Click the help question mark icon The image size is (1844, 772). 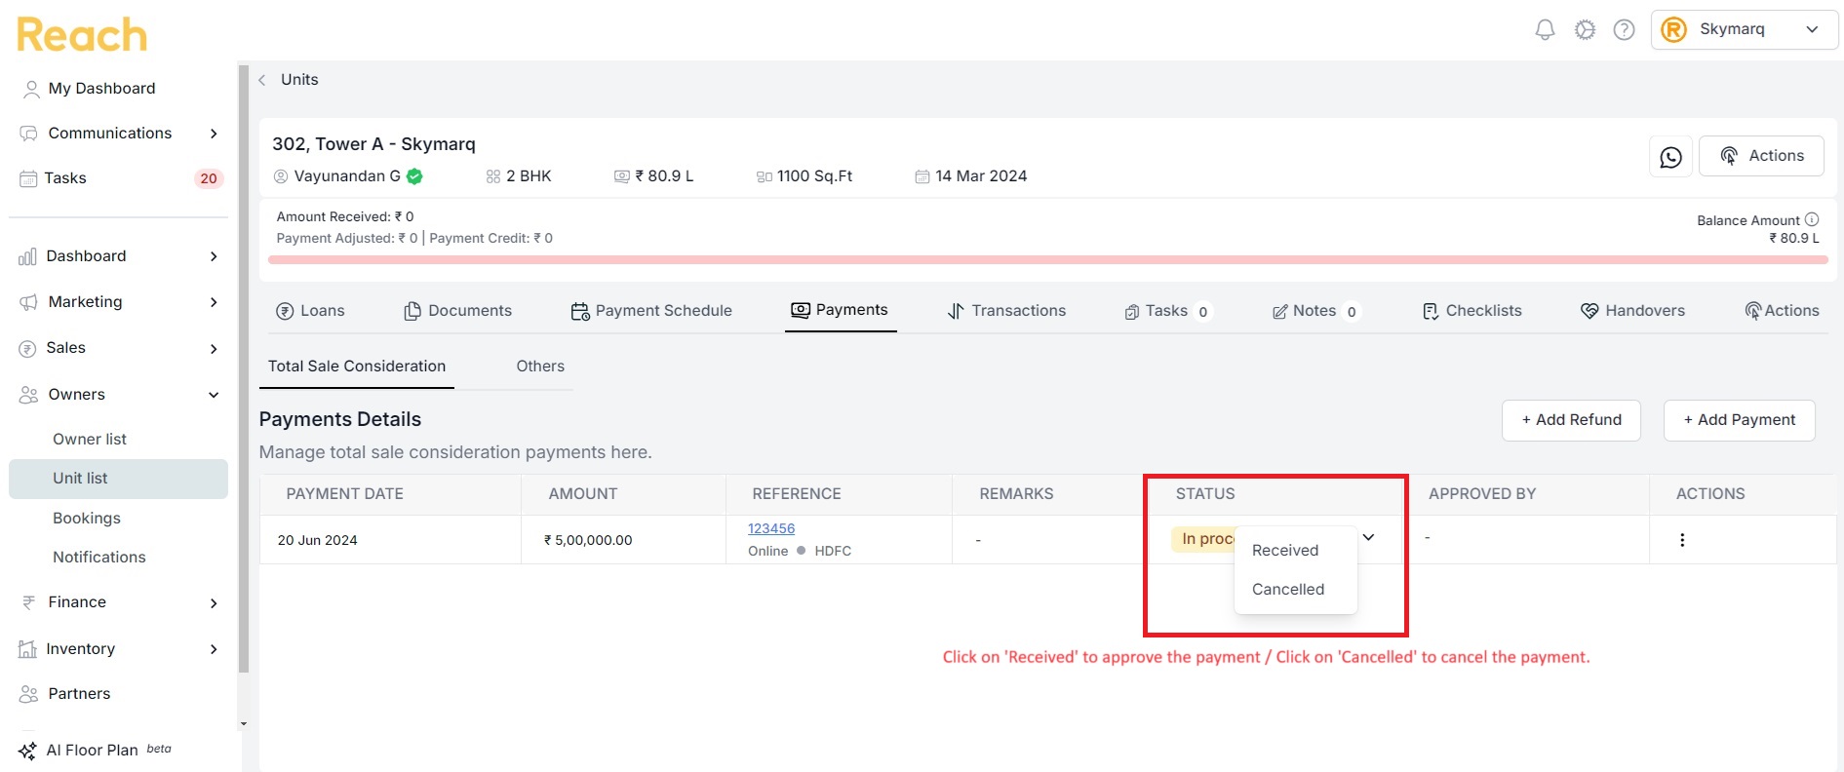[1624, 30]
